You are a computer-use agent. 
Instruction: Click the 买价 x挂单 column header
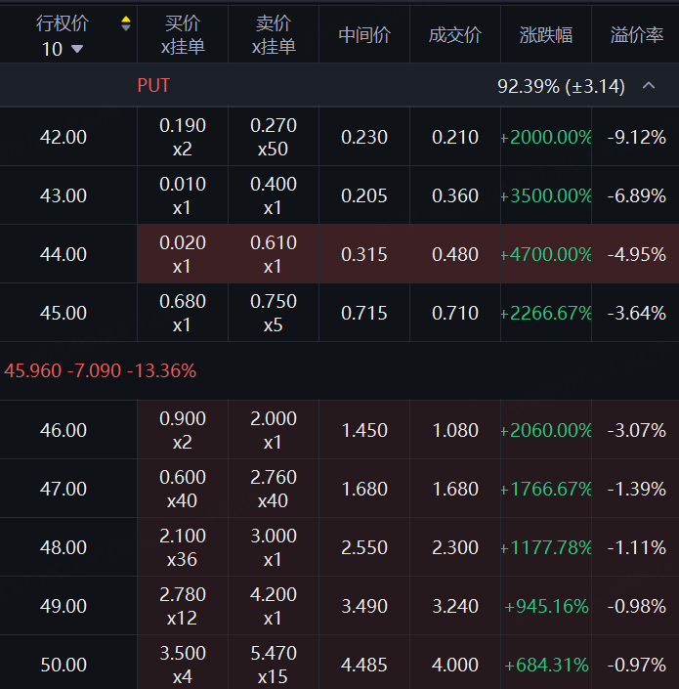point(183,35)
